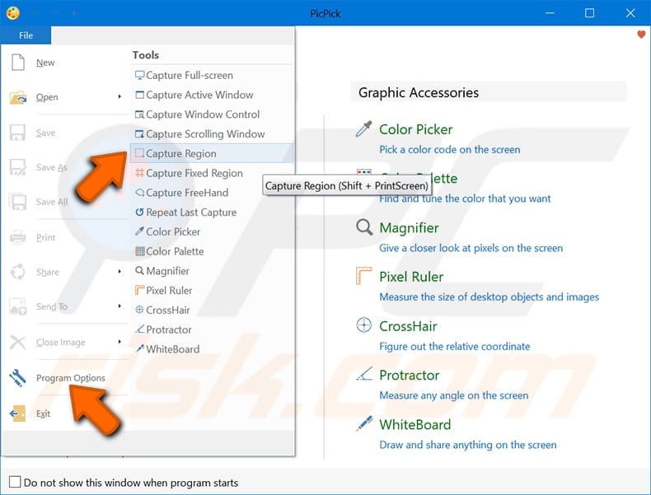Select CrossHair in Tools list
651x495 pixels.
pyautogui.click(x=212, y=310)
